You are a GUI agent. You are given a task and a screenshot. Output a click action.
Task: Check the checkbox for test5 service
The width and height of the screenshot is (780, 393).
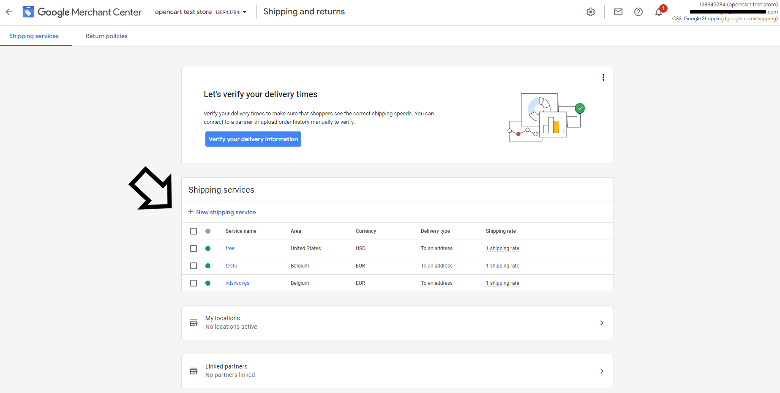pos(194,266)
